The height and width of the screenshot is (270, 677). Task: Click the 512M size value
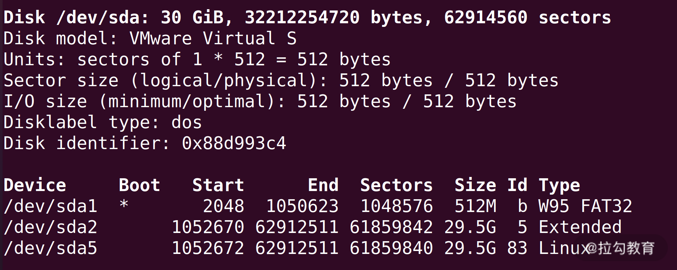pyautogui.click(x=475, y=206)
